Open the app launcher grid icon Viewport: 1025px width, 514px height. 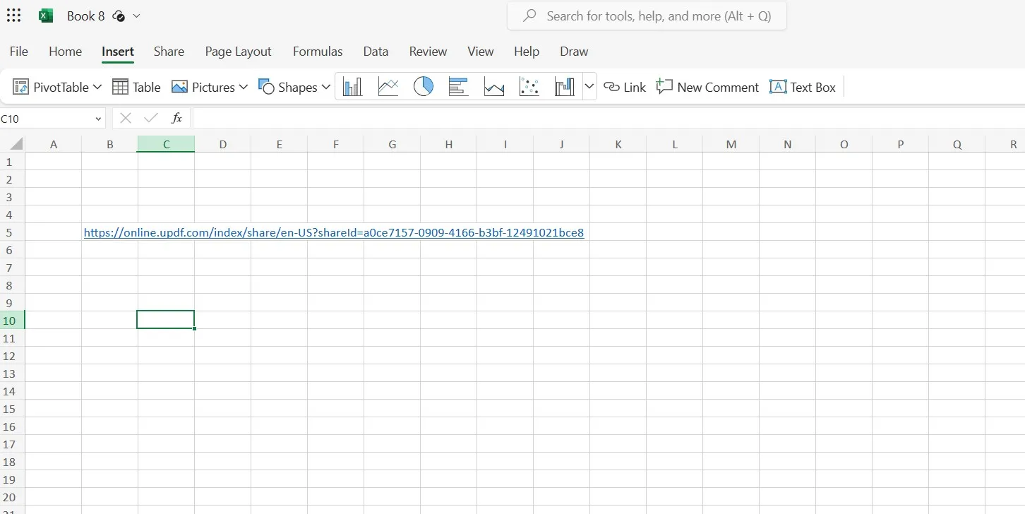(x=13, y=16)
